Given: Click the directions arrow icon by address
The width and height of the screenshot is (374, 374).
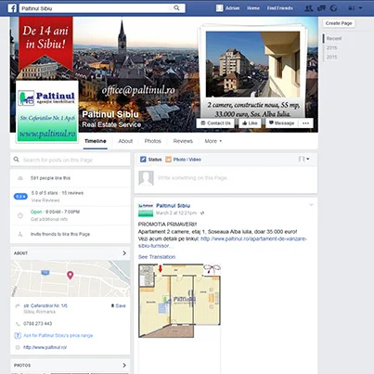Looking at the screenshot, I should click(18, 306).
